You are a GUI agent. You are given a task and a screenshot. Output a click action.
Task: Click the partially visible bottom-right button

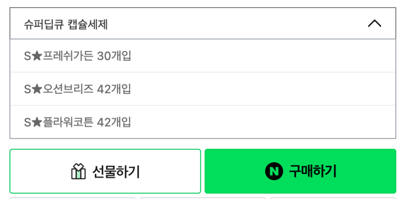[x=333, y=198]
